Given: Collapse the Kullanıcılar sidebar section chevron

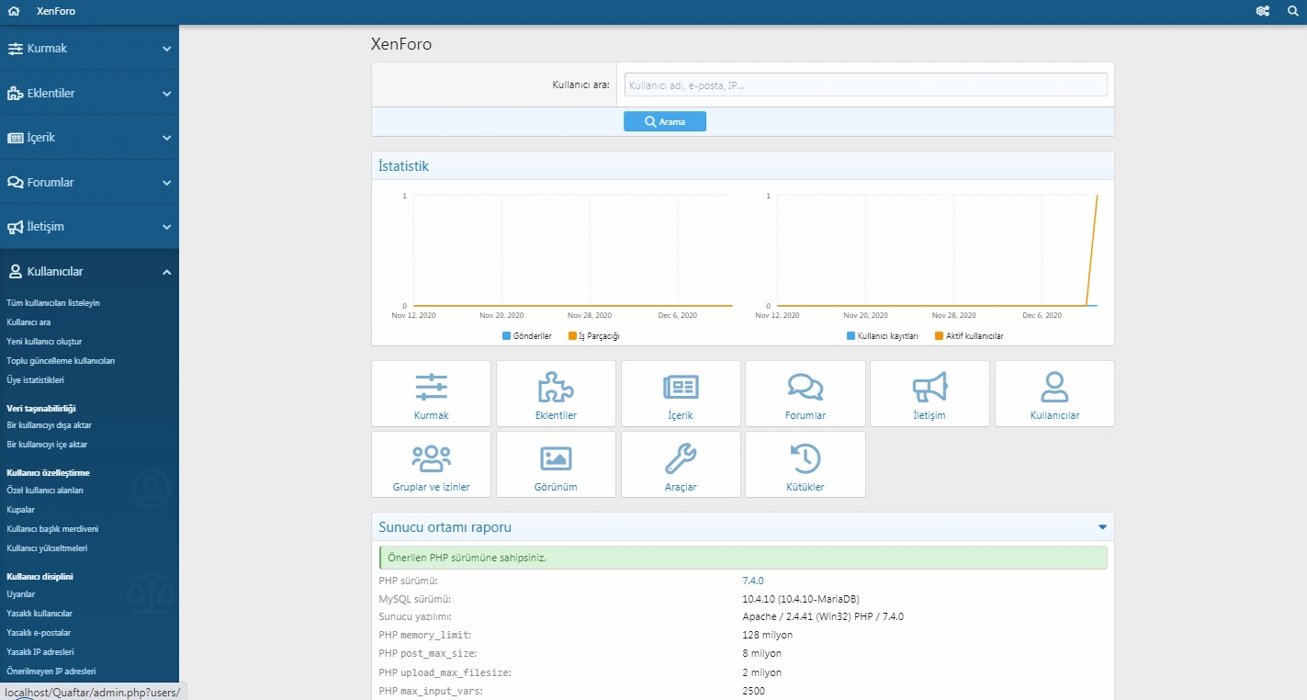Looking at the screenshot, I should [166, 272].
